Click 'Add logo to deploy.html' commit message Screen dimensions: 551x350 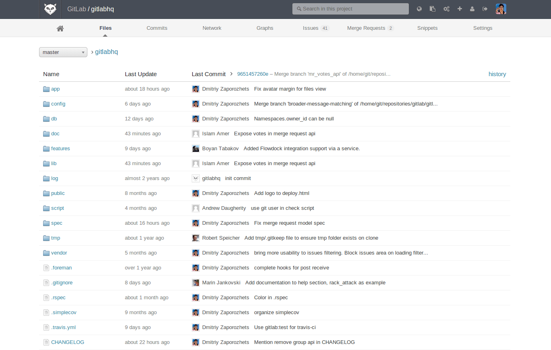(x=282, y=193)
